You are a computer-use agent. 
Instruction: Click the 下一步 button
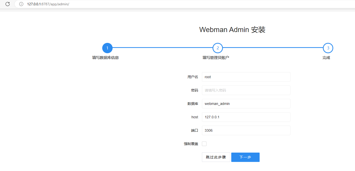pos(245,157)
